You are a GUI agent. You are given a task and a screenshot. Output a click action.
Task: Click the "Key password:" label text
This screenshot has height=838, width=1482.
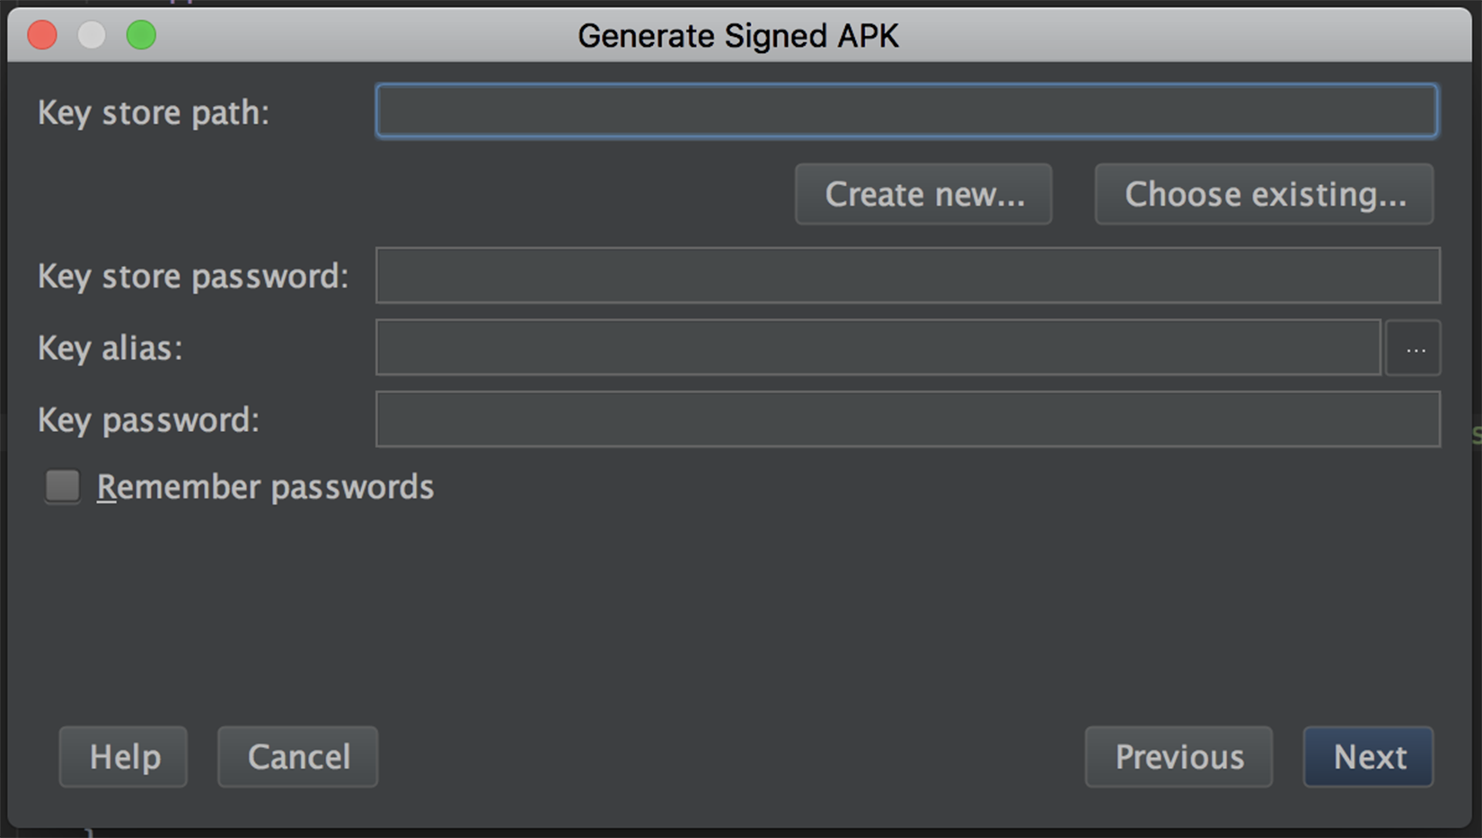pyautogui.click(x=149, y=420)
